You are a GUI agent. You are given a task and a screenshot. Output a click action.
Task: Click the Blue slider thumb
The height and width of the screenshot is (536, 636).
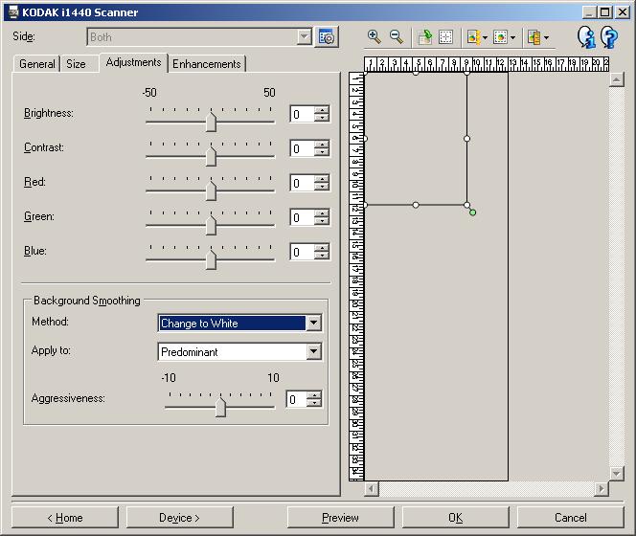coord(211,260)
